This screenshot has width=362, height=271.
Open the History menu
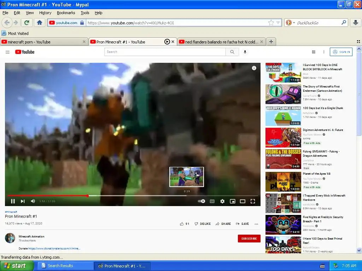click(x=45, y=13)
